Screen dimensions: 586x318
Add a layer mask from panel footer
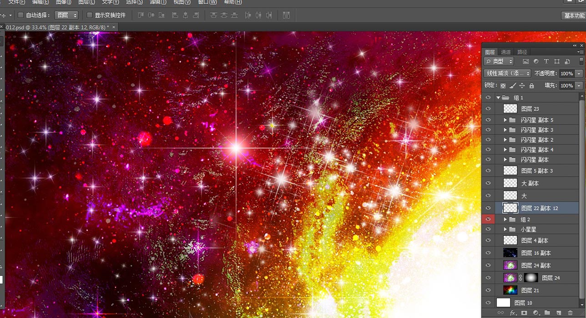(524, 313)
